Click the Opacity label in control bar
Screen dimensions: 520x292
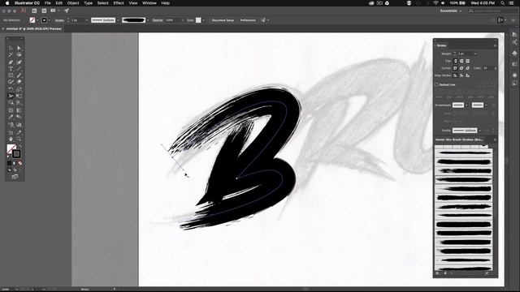click(x=158, y=20)
